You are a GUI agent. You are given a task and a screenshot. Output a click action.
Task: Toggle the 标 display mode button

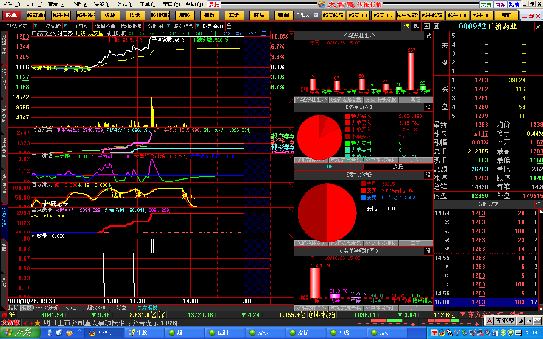(406, 26)
